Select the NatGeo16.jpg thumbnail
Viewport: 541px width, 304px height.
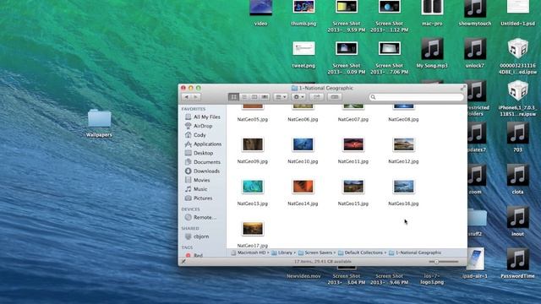[404, 187]
